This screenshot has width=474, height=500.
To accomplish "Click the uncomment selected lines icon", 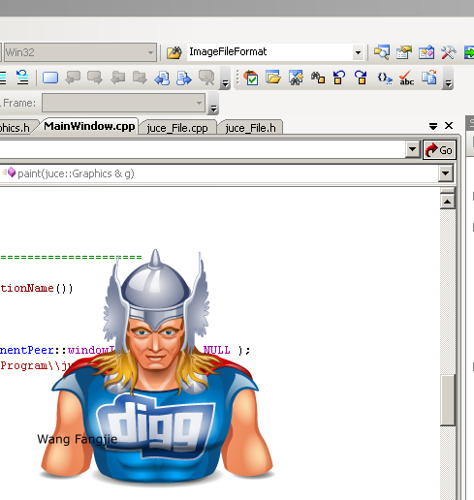I will coord(22,78).
